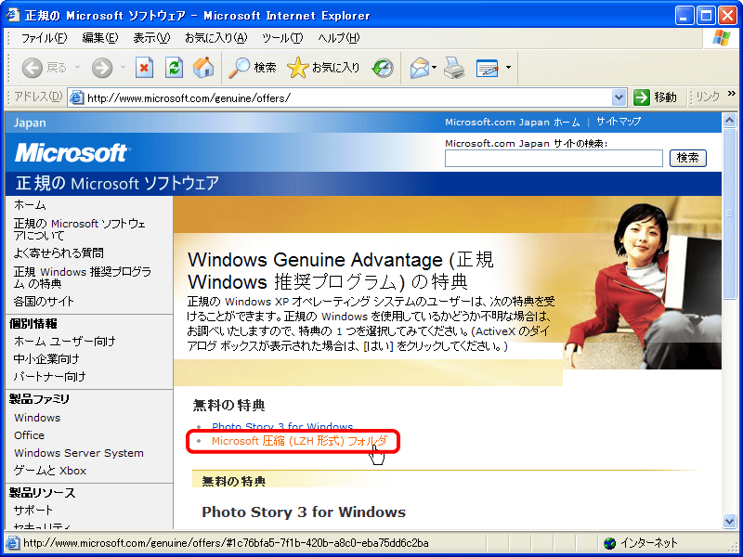Click the status bar page icon
Screen dimensions: 743x557
click(x=12, y=543)
